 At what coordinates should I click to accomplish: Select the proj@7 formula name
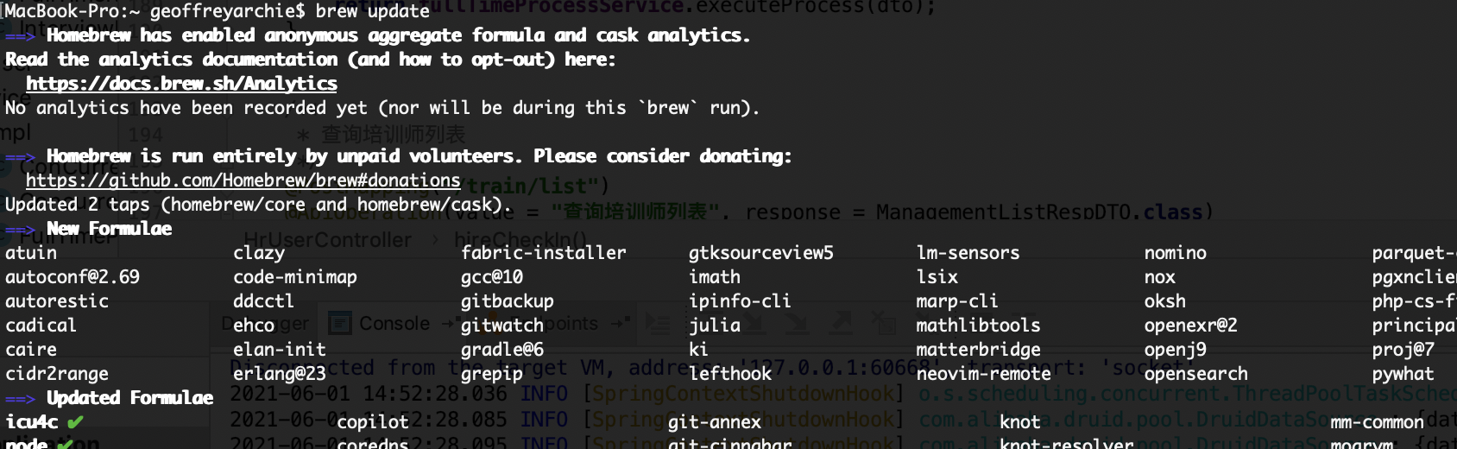click(1403, 350)
